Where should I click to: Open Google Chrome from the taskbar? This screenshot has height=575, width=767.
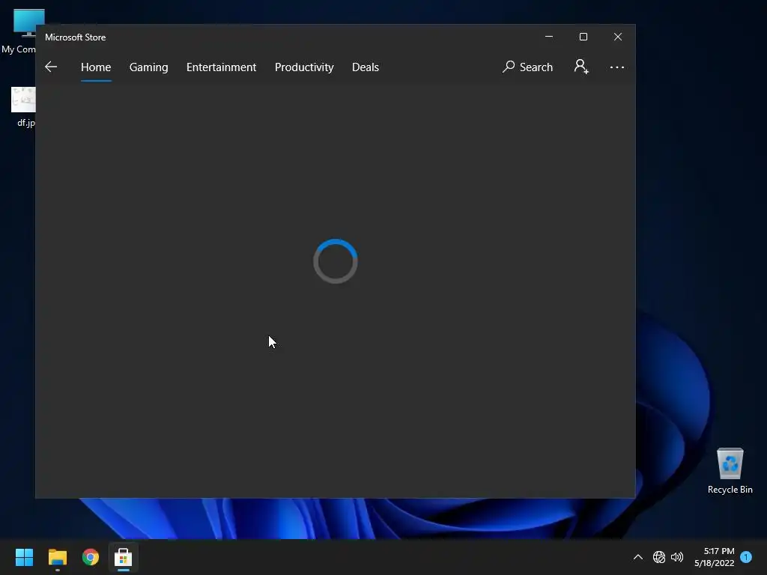tap(91, 557)
